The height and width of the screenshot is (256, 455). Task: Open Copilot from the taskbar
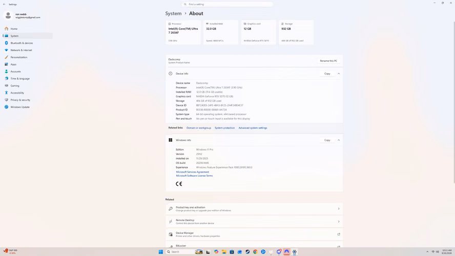(216, 252)
